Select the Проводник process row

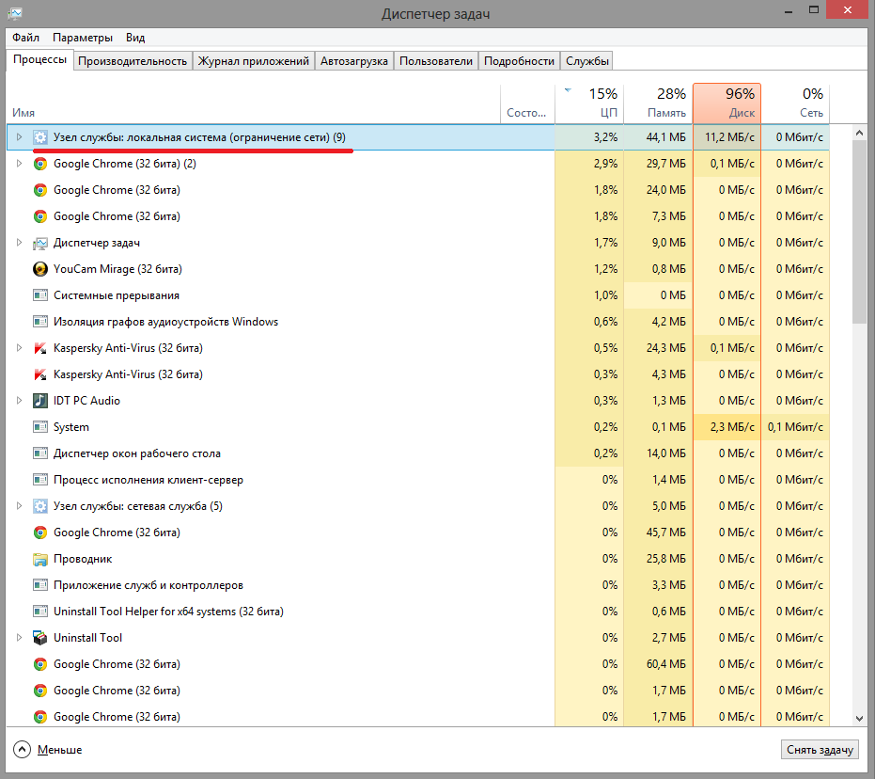(418, 559)
